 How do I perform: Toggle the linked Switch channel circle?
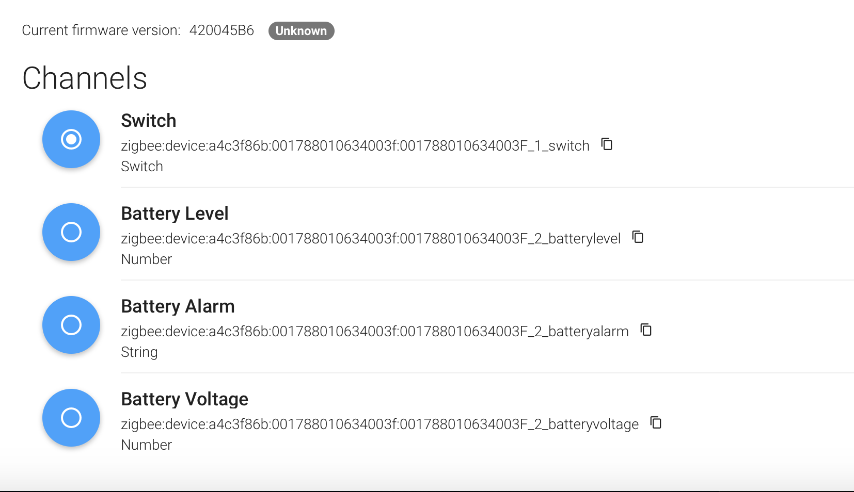71,139
